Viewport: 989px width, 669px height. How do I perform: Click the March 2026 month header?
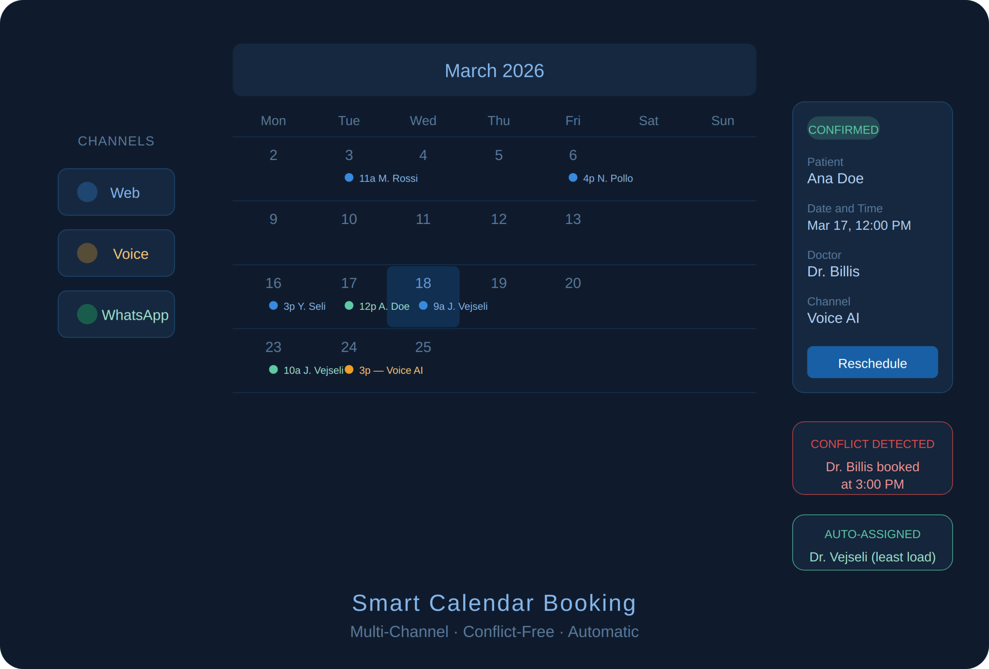[x=494, y=70]
